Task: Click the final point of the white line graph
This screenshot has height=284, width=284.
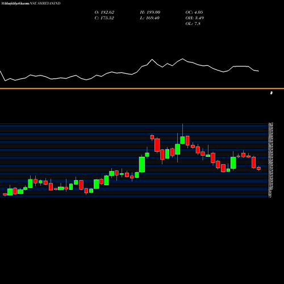Action: click(x=258, y=71)
